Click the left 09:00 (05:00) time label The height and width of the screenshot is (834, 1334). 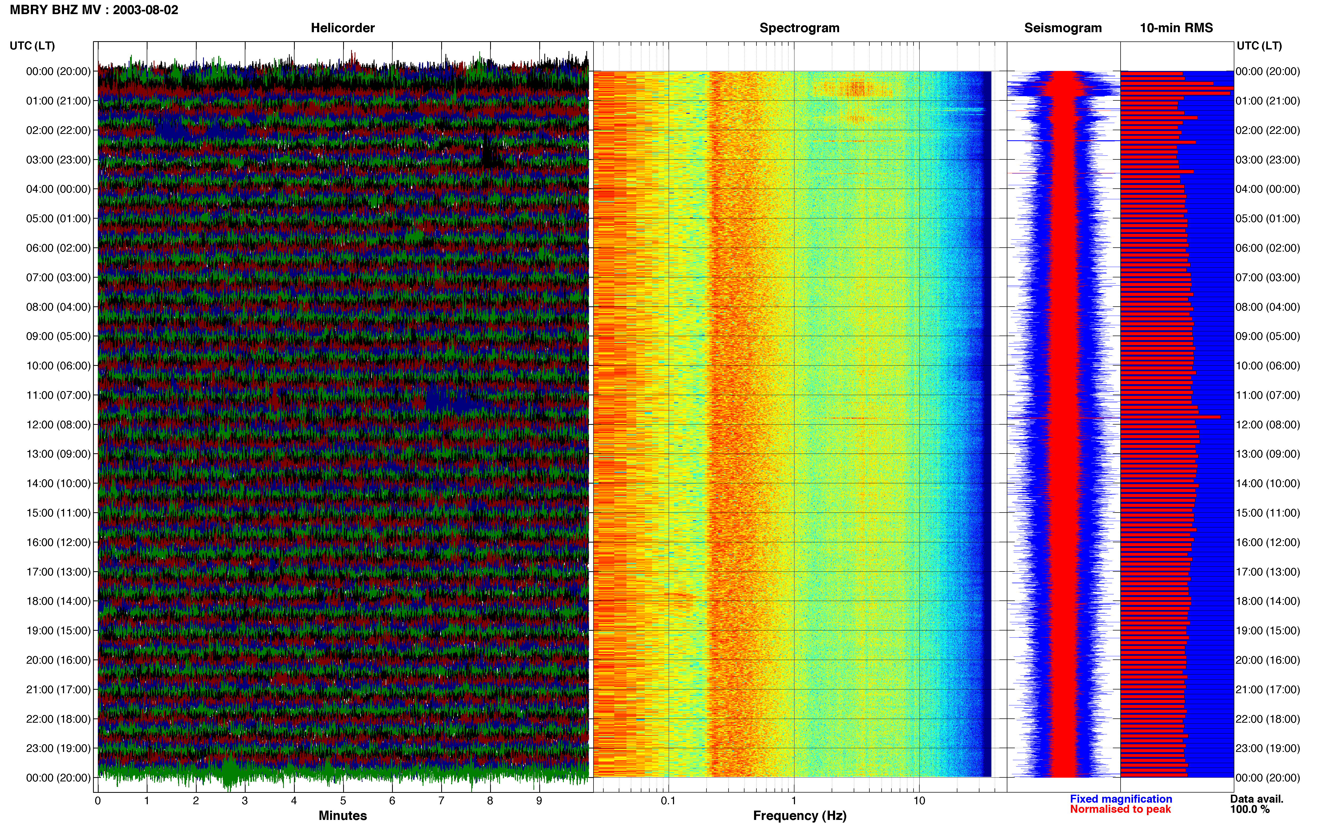point(58,336)
